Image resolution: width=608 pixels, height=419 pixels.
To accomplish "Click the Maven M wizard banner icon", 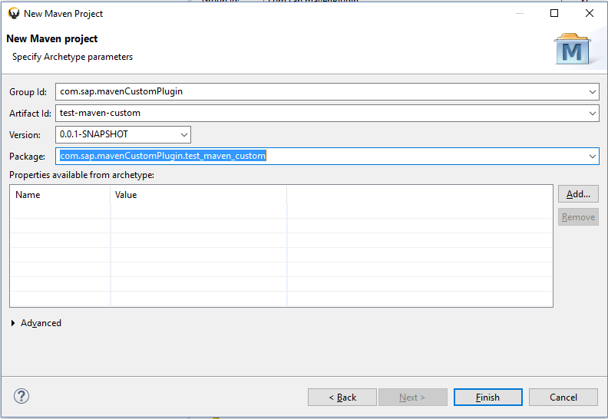I will 573,49.
